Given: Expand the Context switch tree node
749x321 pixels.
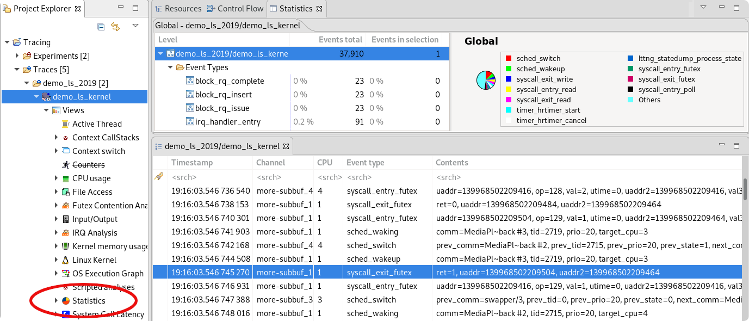Looking at the screenshot, I should (x=57, y=151).
